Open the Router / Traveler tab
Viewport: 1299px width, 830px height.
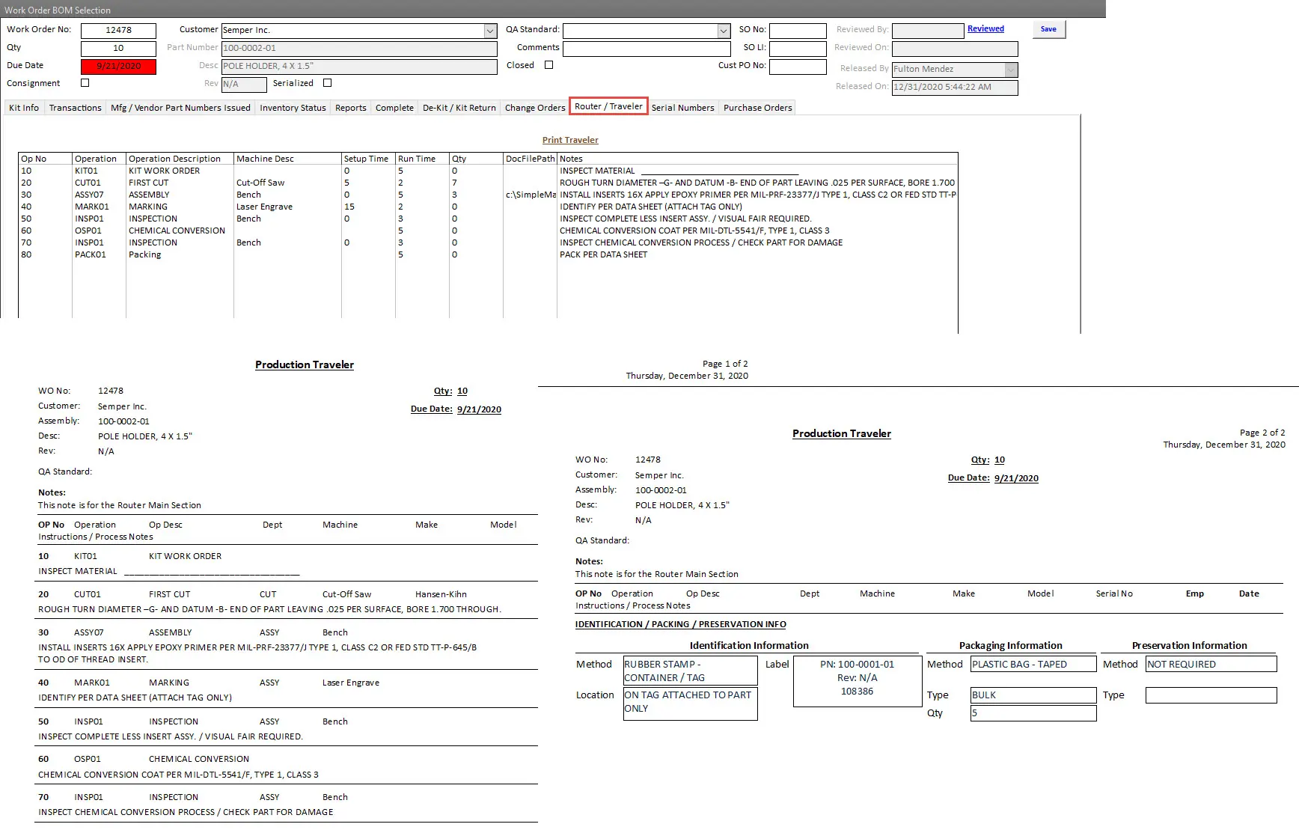coord(608,106)
